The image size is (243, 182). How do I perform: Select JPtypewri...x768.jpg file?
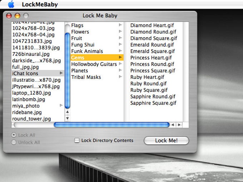(36, 86)
